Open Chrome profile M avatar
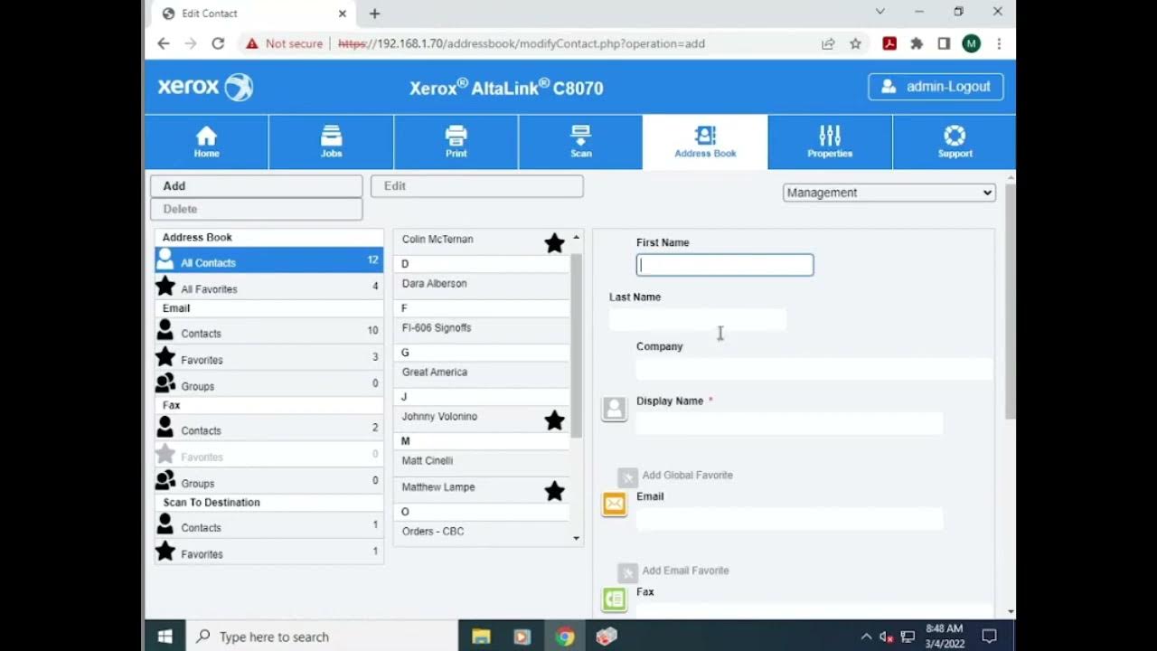 tap(972, 43)
